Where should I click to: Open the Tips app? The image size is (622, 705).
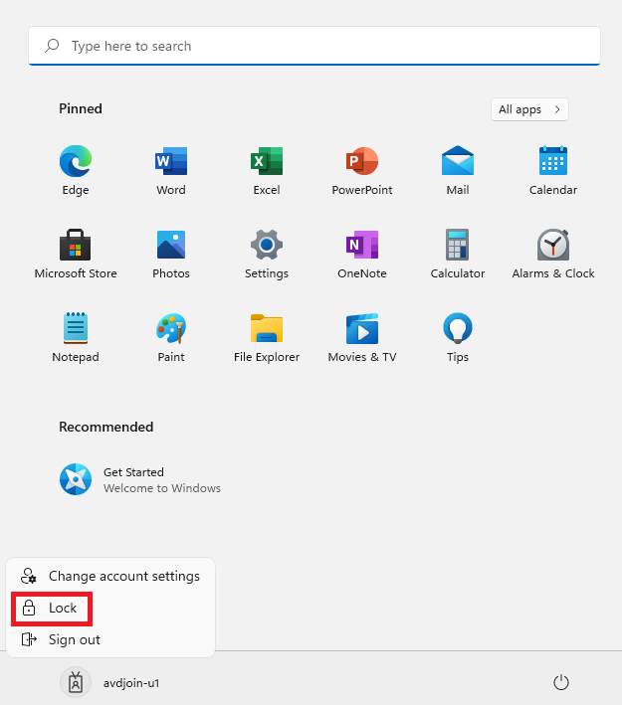point(458,337)
